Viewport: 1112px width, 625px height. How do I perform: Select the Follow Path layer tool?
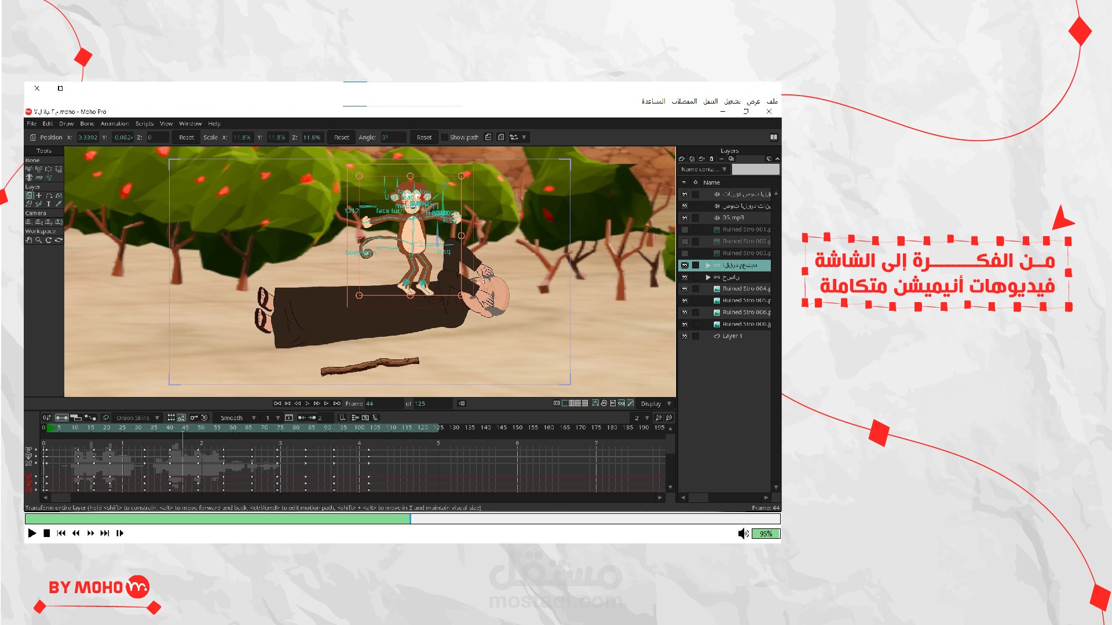click(49, 196)
